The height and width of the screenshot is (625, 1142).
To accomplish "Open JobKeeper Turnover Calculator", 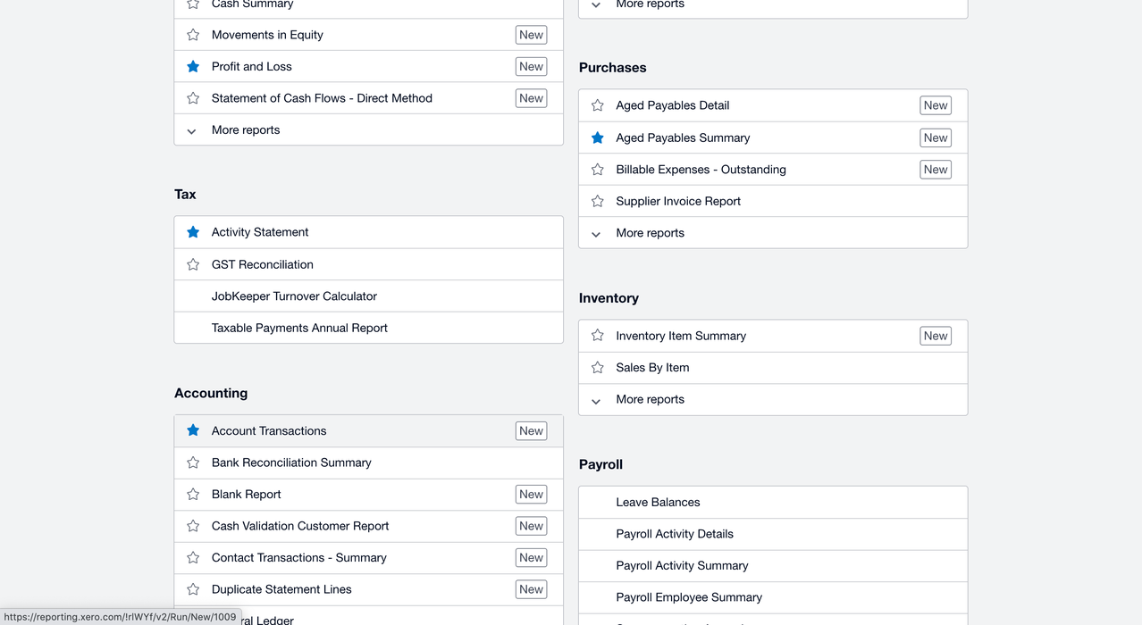I will click(294, 296).
